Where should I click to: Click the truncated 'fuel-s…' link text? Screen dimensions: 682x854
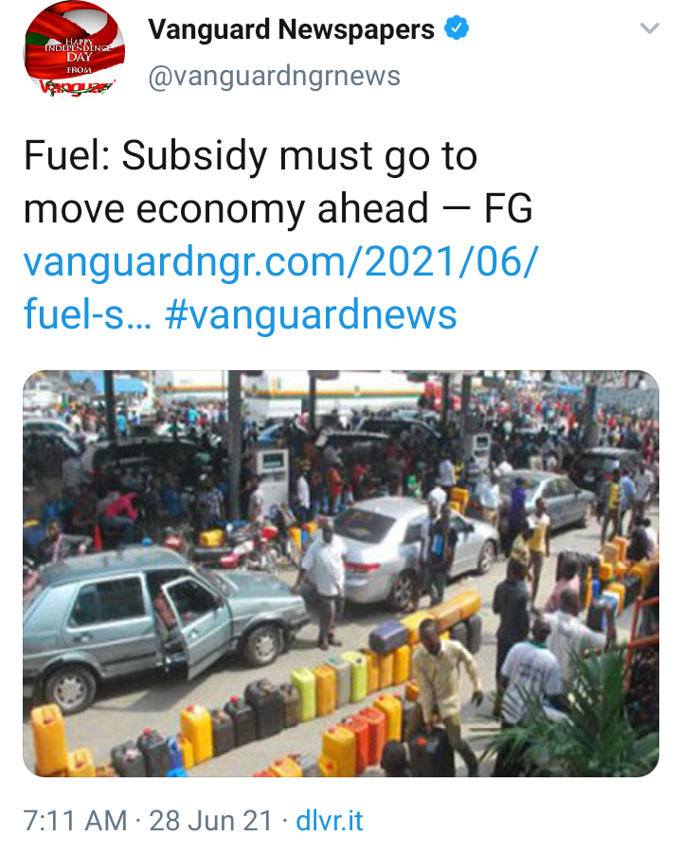tap(89, 314)
